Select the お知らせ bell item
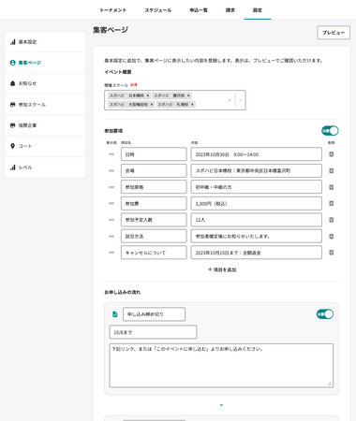Image resolution: width=356 pixels, height=421 pixels. [x=45, y=83]
